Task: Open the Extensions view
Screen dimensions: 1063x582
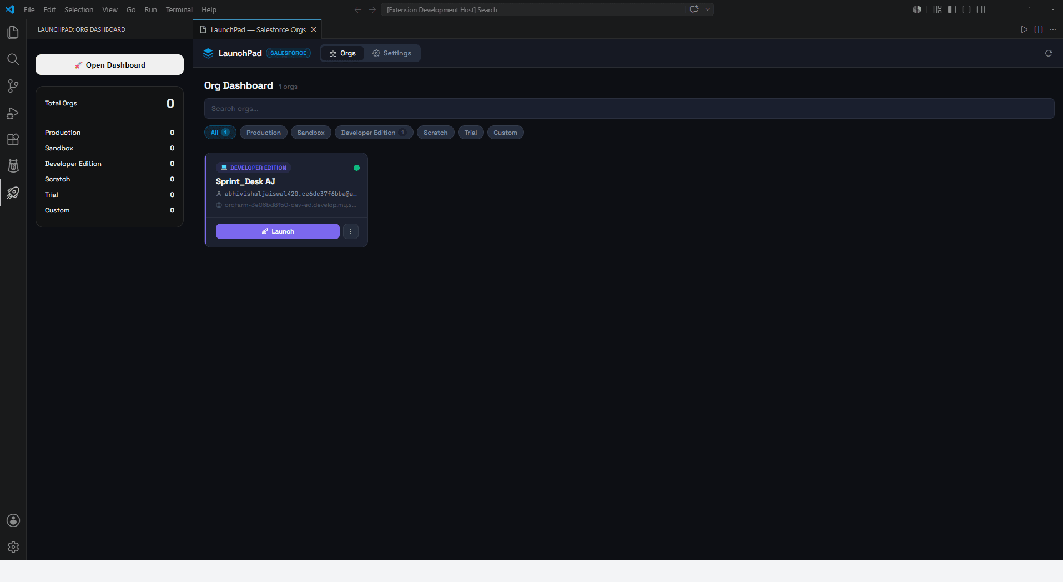Action: tap(13, 139)
